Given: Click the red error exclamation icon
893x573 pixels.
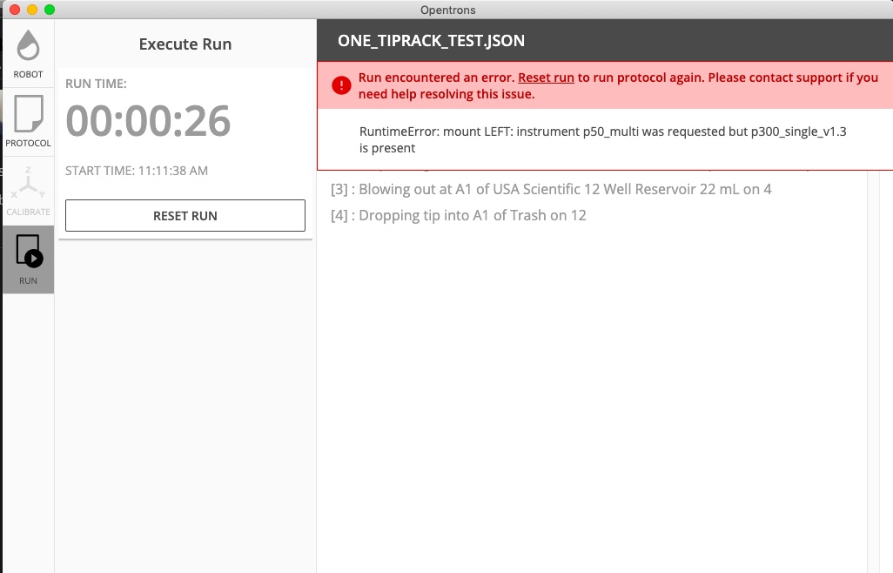Looking at the screenshot, I should pyautogui.click(x=341, y=85).
